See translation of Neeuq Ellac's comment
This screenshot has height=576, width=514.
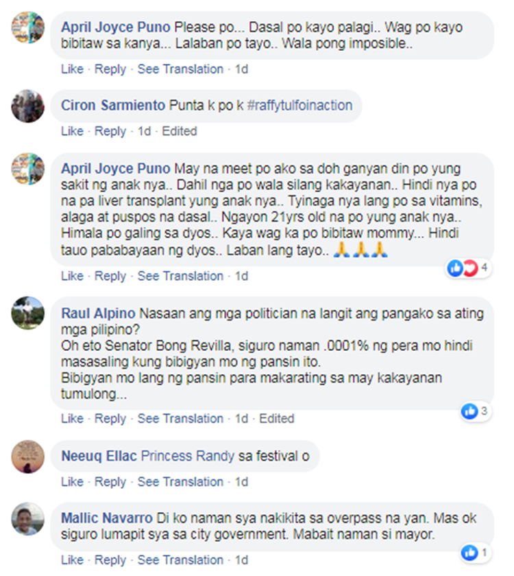[180, 481]
